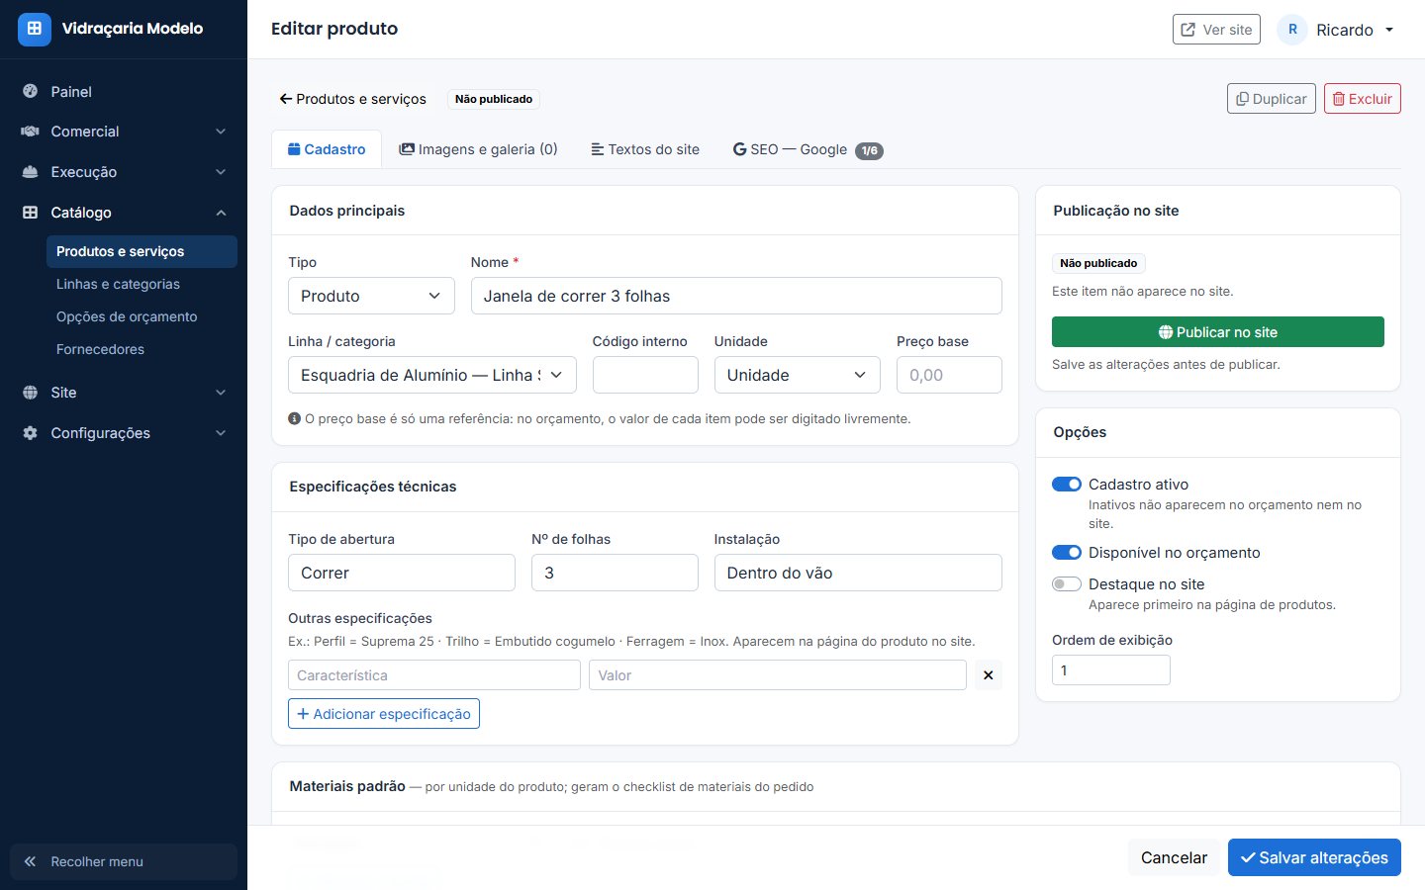Open the SEO — Google tab

click(807, 149)
